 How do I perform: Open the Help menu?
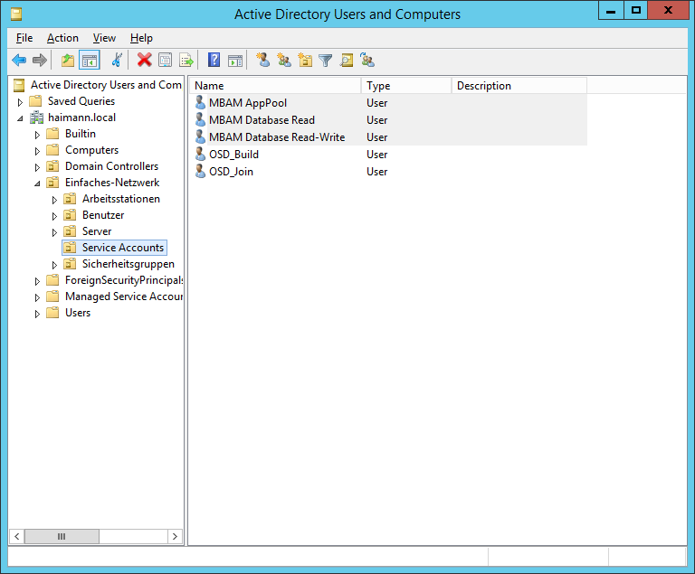tap(141, 38)
